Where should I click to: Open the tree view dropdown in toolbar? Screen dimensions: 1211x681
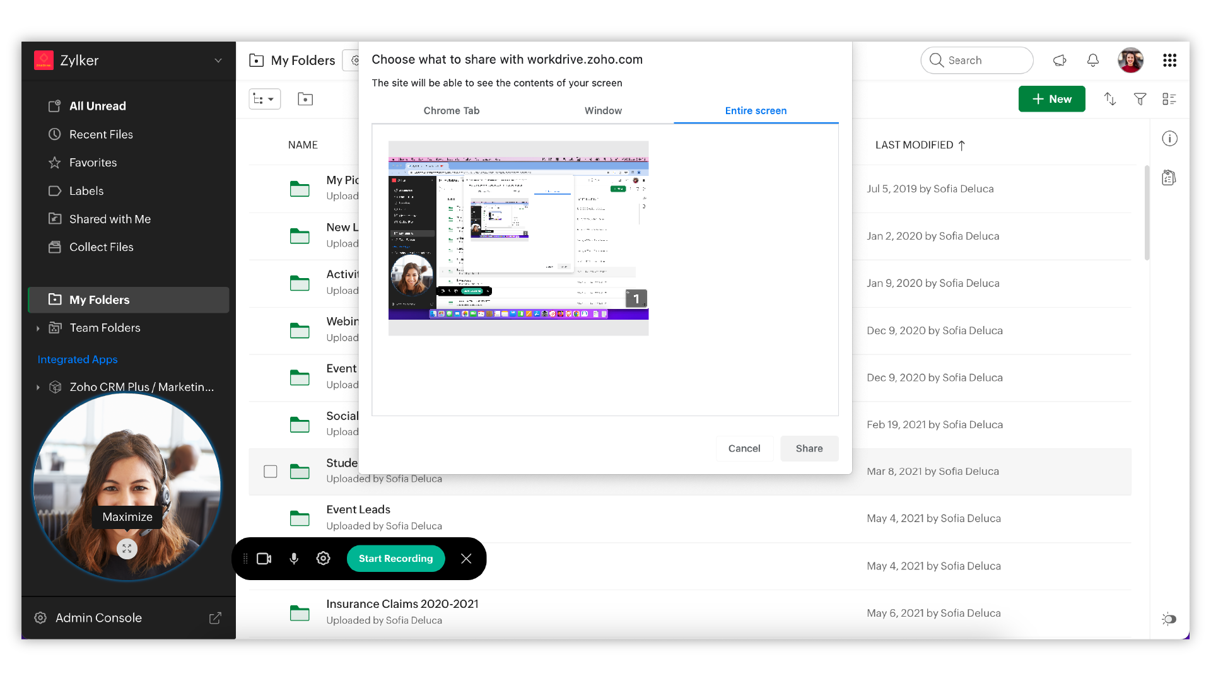click(264, 99)
